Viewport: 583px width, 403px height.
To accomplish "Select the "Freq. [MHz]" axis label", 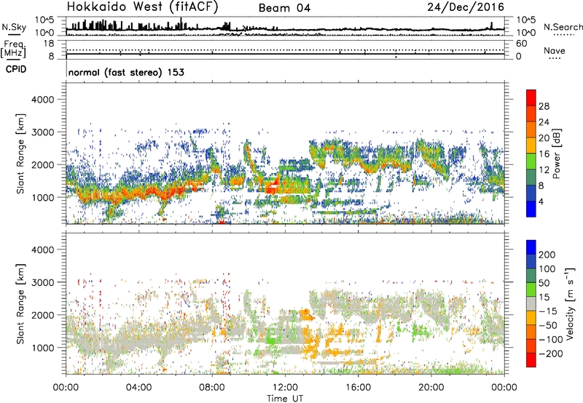I will coord(13,49).
